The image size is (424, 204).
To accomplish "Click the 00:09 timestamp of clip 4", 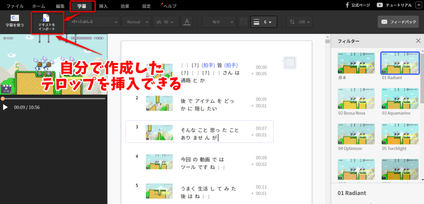I will 261,158.
